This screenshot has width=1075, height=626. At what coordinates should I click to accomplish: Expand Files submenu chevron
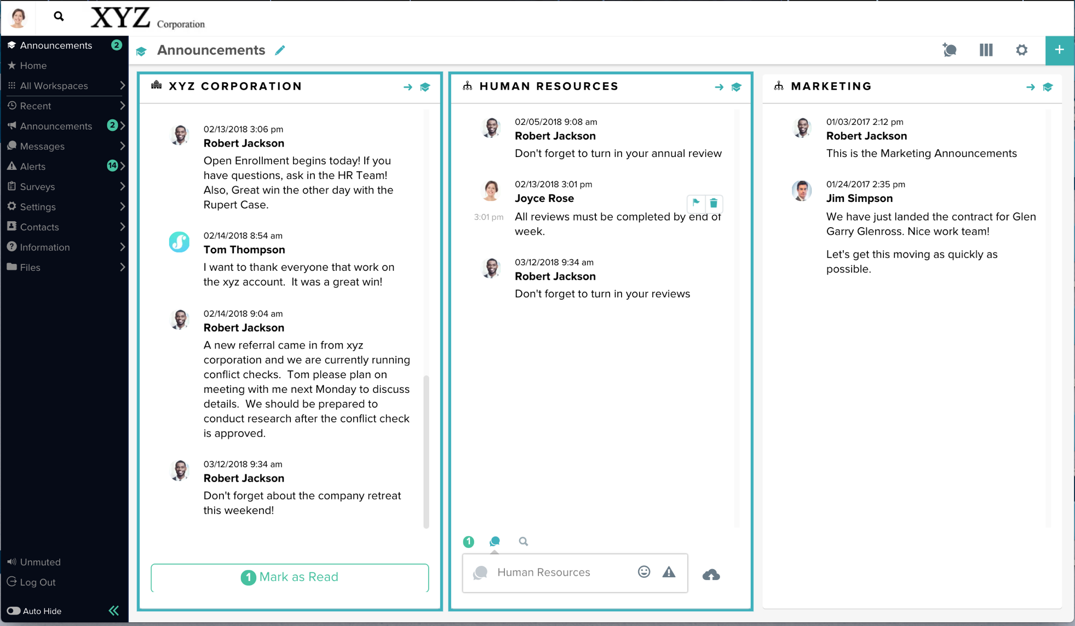point(122,267)
